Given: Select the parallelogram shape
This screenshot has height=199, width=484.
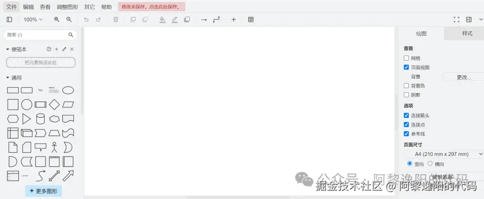Looking at the screenshot, I should [x=68, y=105].
